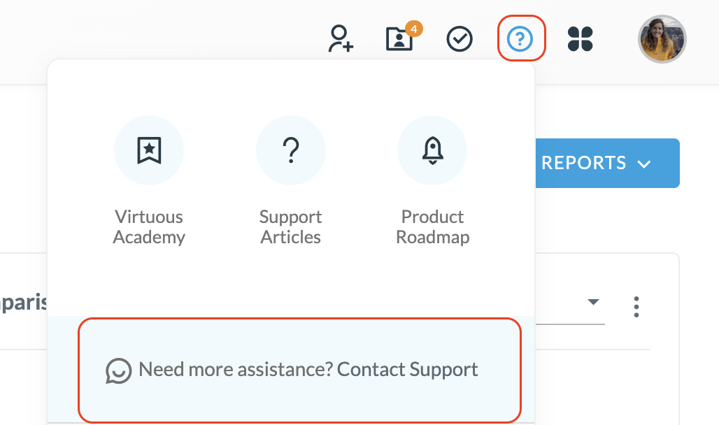The image size is (719, 425).
Task: Open the add contact icon
Action: point(341,40)
